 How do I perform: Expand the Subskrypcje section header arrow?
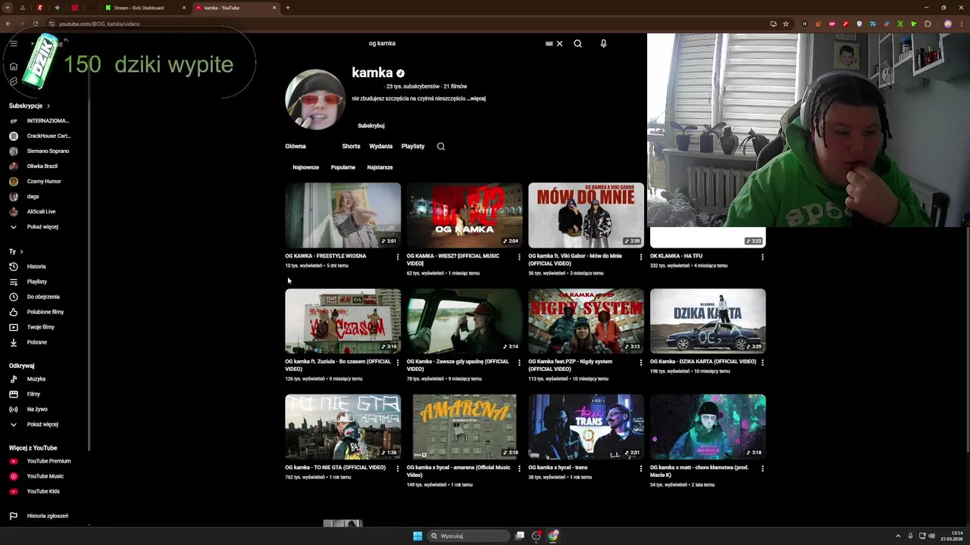pos(48,106)
